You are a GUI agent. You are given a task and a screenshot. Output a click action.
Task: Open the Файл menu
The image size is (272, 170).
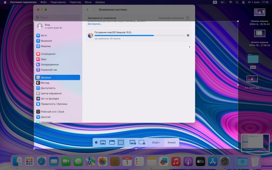(x=43, y=2)
